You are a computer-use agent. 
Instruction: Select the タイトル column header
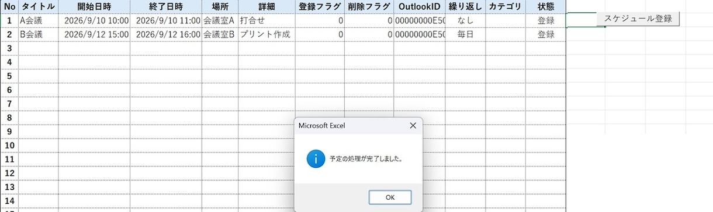(39, 6)
